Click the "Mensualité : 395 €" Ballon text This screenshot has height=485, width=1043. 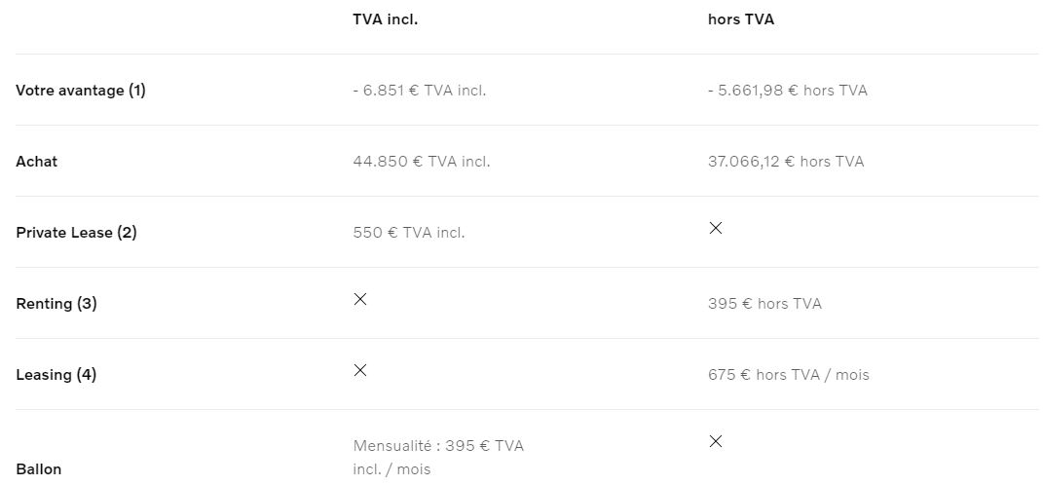437,446
